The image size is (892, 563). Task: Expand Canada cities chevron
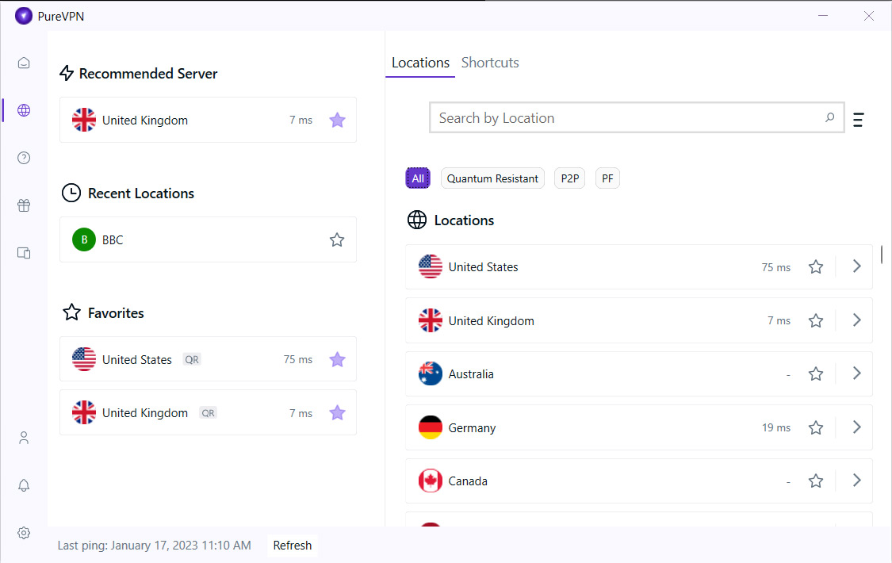(x=857, y=481)
